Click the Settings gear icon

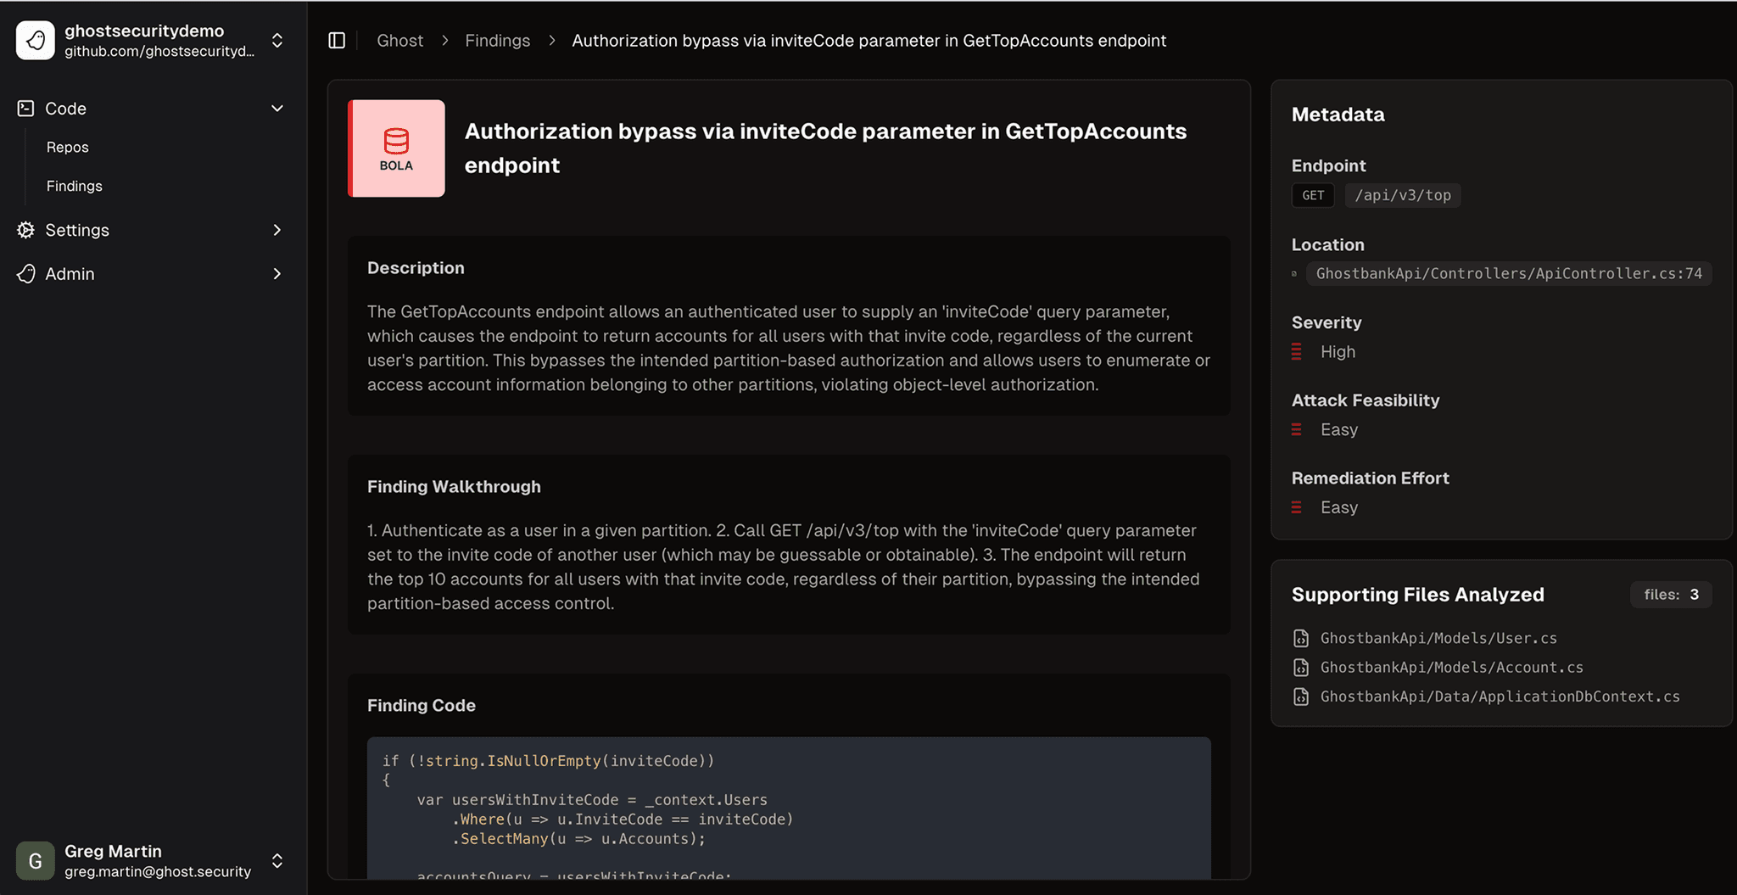tap(25, 230)
